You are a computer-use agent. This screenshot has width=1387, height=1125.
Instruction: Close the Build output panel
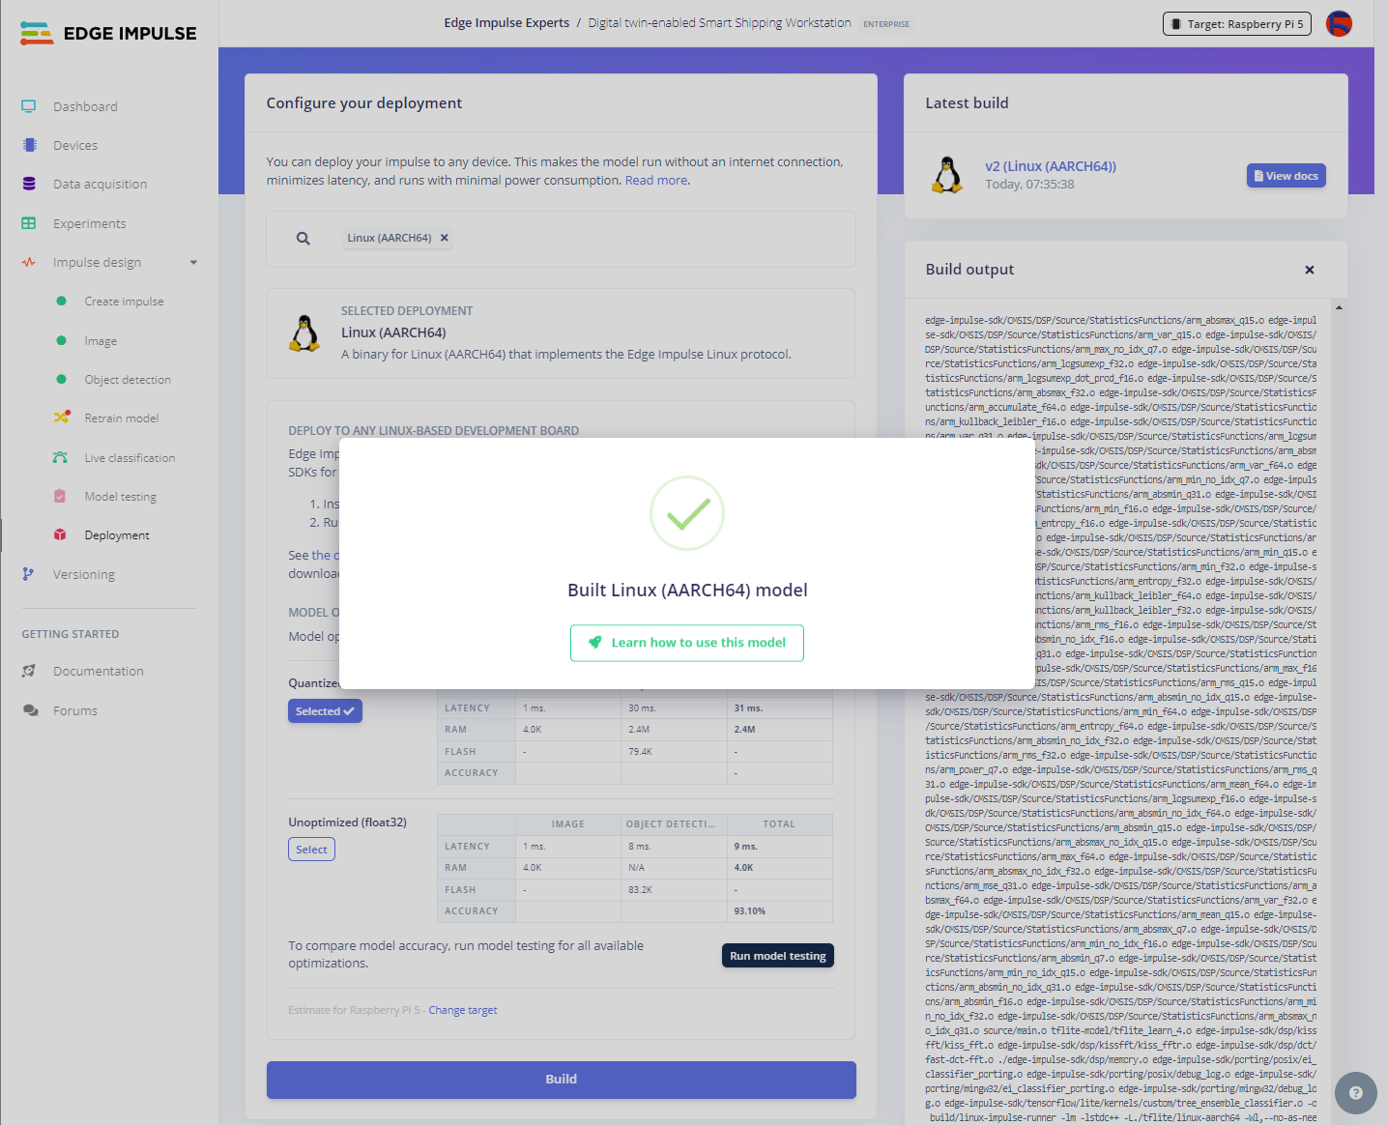[1310, 270]
